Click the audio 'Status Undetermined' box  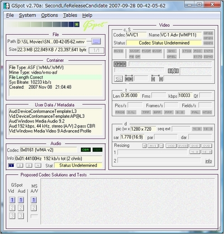point(78,165)
